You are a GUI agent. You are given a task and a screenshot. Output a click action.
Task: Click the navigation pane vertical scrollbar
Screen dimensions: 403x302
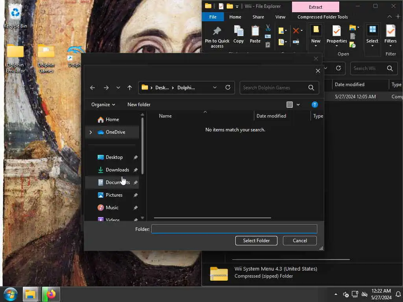[x=142, y=145]
